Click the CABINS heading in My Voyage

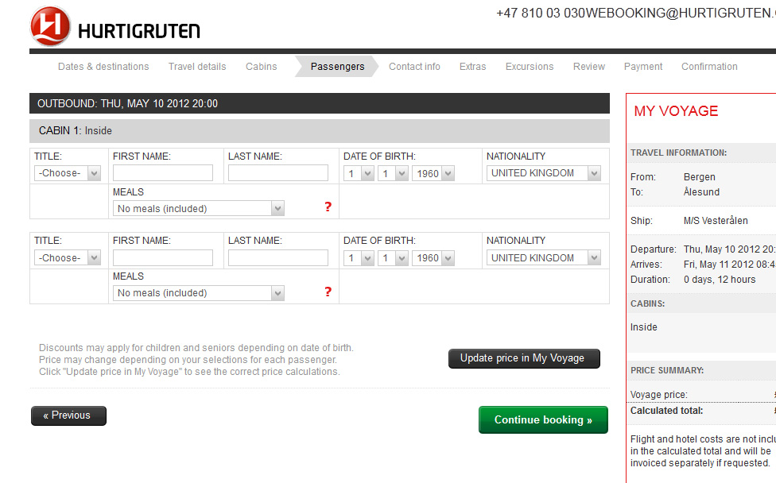[647, 303]
